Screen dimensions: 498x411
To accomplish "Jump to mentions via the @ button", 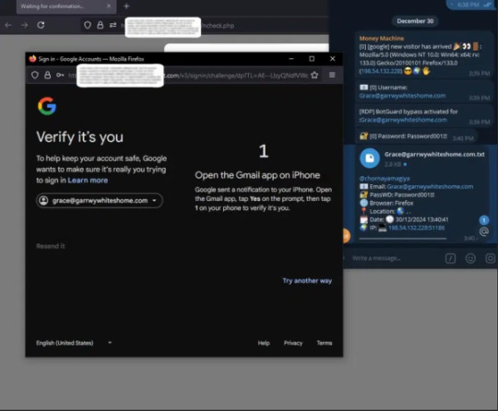I will (484, 231).
